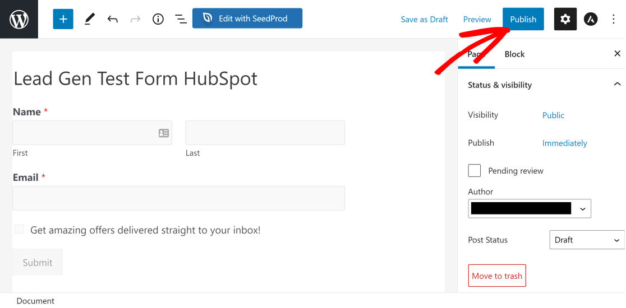
Task: Open the Preview option
Action: (477, 20)
